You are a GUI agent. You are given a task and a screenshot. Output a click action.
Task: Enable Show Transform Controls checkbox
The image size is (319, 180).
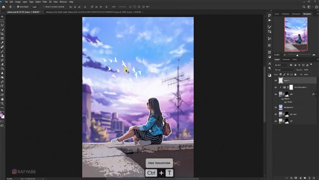pos(44,7)
